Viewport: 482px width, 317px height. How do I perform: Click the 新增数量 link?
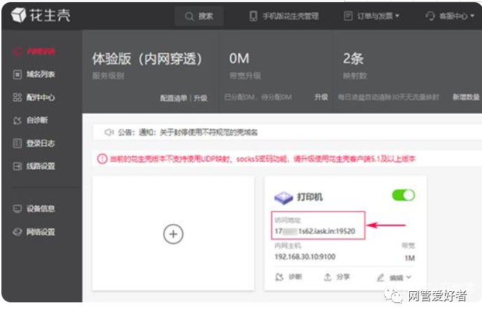click(466, 97)
